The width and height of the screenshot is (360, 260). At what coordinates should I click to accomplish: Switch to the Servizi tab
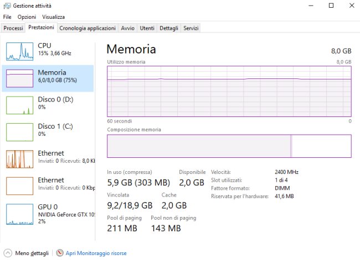191,28
